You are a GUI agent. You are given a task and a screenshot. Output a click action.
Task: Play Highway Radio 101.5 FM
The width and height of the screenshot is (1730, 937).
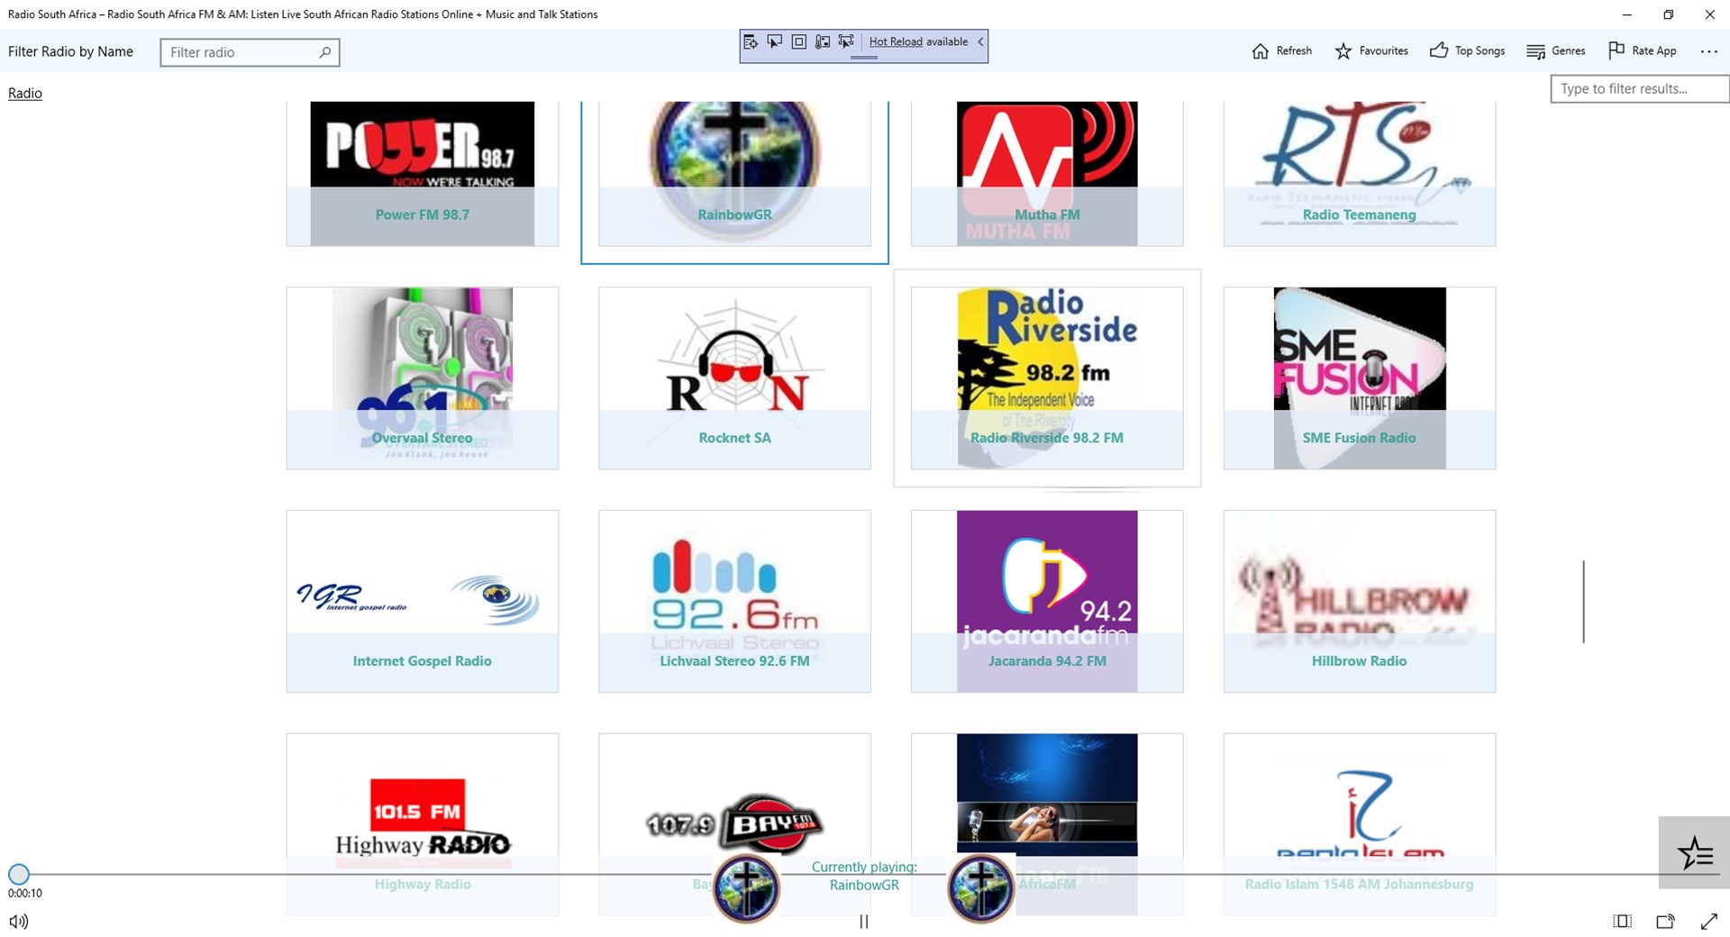[423, 824]
